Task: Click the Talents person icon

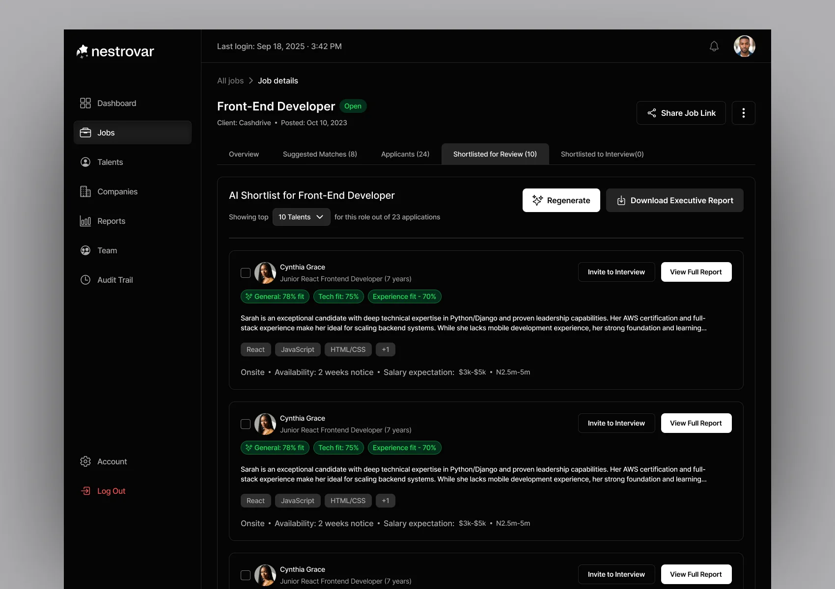Action: pyautogui.click(x=85, y=162)
